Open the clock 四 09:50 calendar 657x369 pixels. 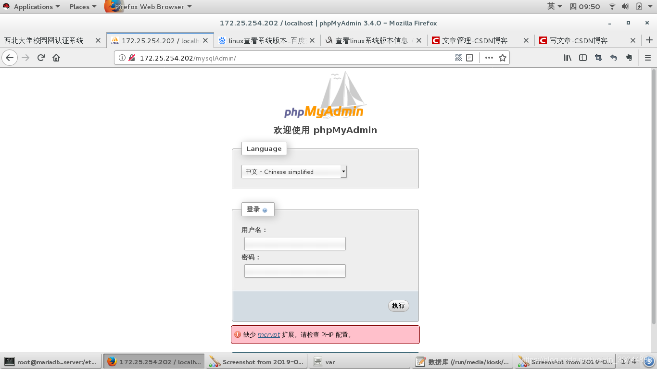[x=585, y=6]
